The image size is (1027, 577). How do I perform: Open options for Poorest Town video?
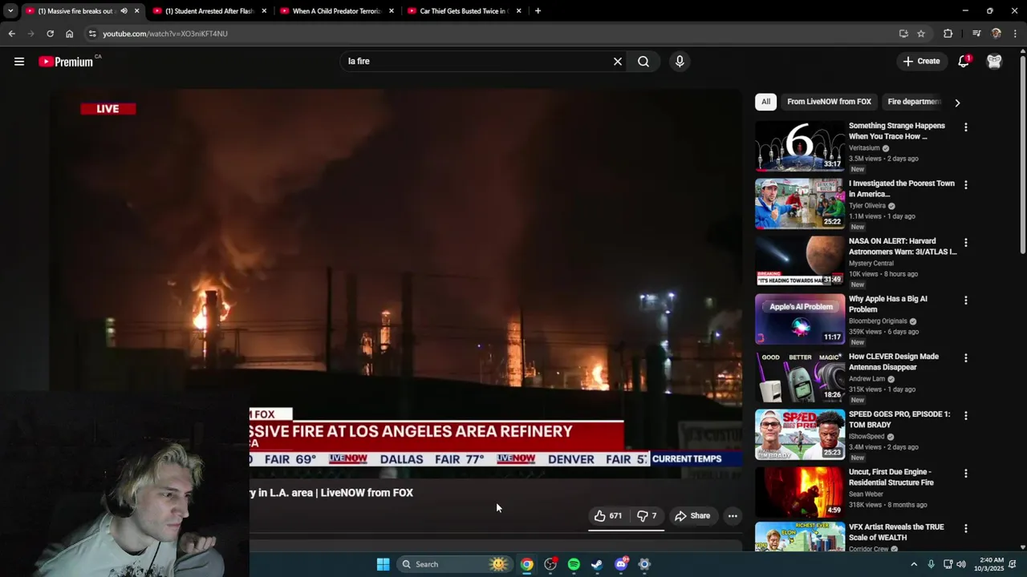(x=966, y=185)
